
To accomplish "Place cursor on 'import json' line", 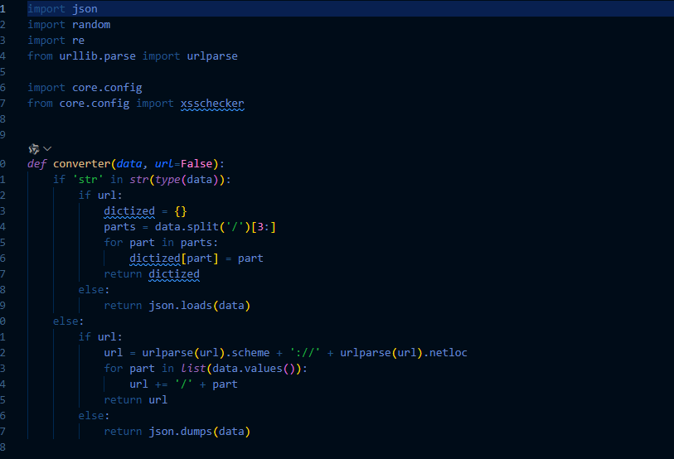I will (x=62, y=8).
